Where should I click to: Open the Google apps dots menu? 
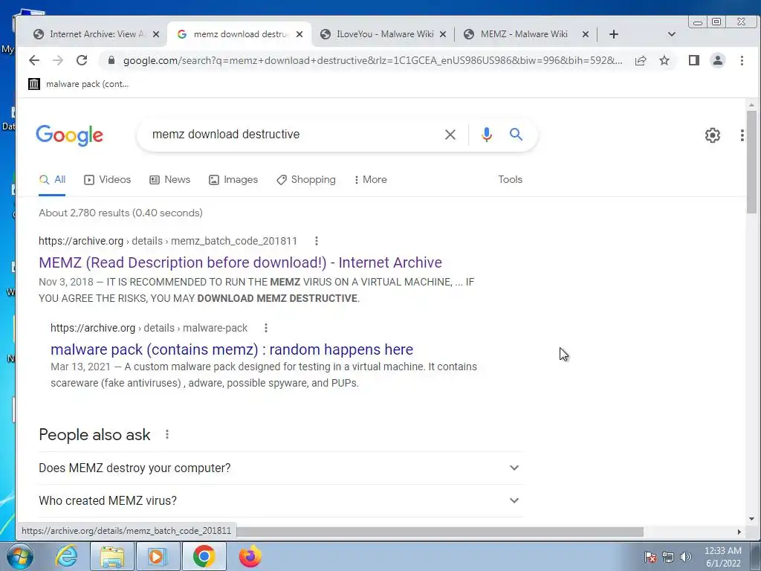[742, 135]
